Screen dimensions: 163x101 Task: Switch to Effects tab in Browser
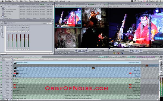click(34, 5)
